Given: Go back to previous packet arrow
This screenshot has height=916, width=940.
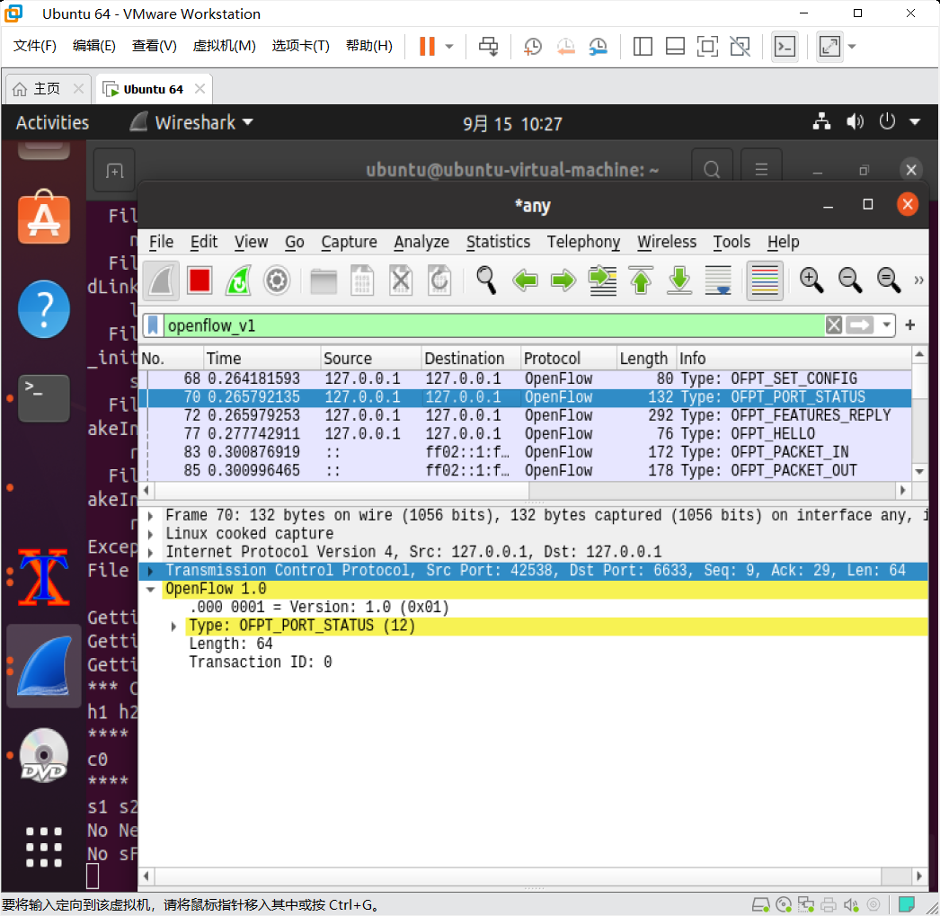Looking at the screenshot, I should 525,280.
